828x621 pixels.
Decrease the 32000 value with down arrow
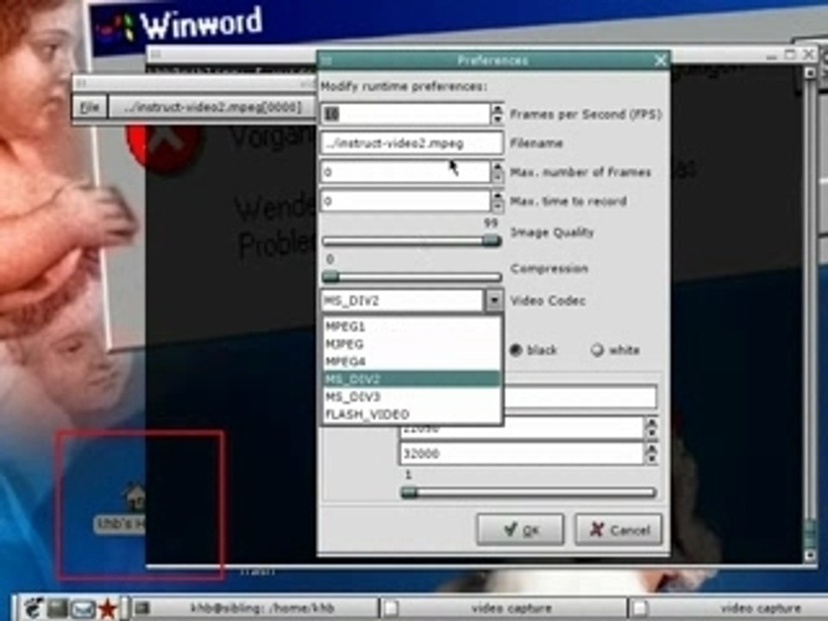(x=652, y=459)
